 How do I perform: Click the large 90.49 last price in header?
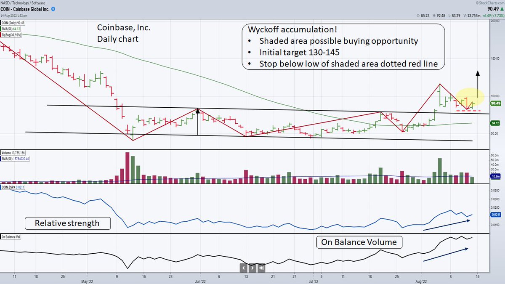(x=494, y=9)
